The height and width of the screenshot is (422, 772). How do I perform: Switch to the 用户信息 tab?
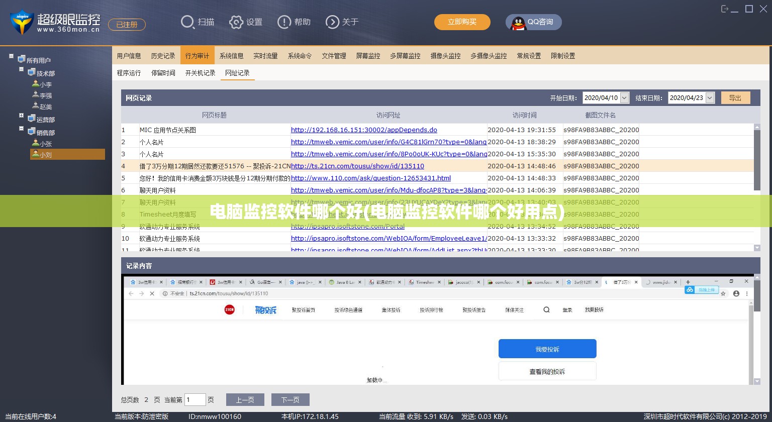coord(129,56)
